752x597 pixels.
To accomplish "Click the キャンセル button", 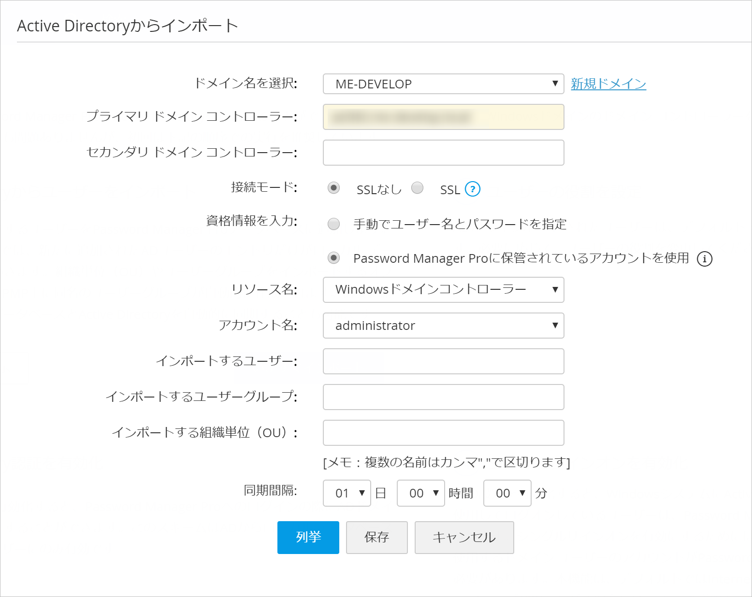I will [x=464, y=537].
